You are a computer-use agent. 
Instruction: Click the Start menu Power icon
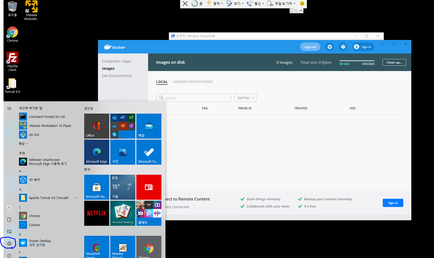click(x=9, y=255)
